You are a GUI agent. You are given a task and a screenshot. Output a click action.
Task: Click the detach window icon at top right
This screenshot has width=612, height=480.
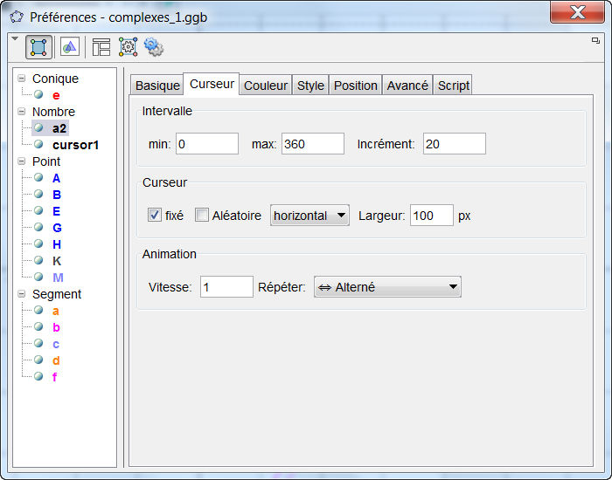(x=595, y=40)
